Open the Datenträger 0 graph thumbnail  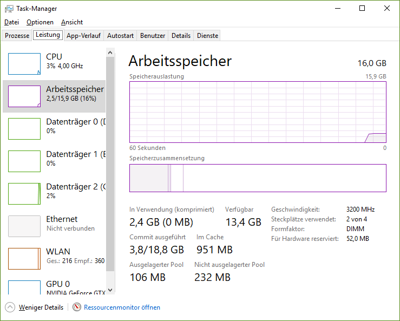click(x=24, y=129)
